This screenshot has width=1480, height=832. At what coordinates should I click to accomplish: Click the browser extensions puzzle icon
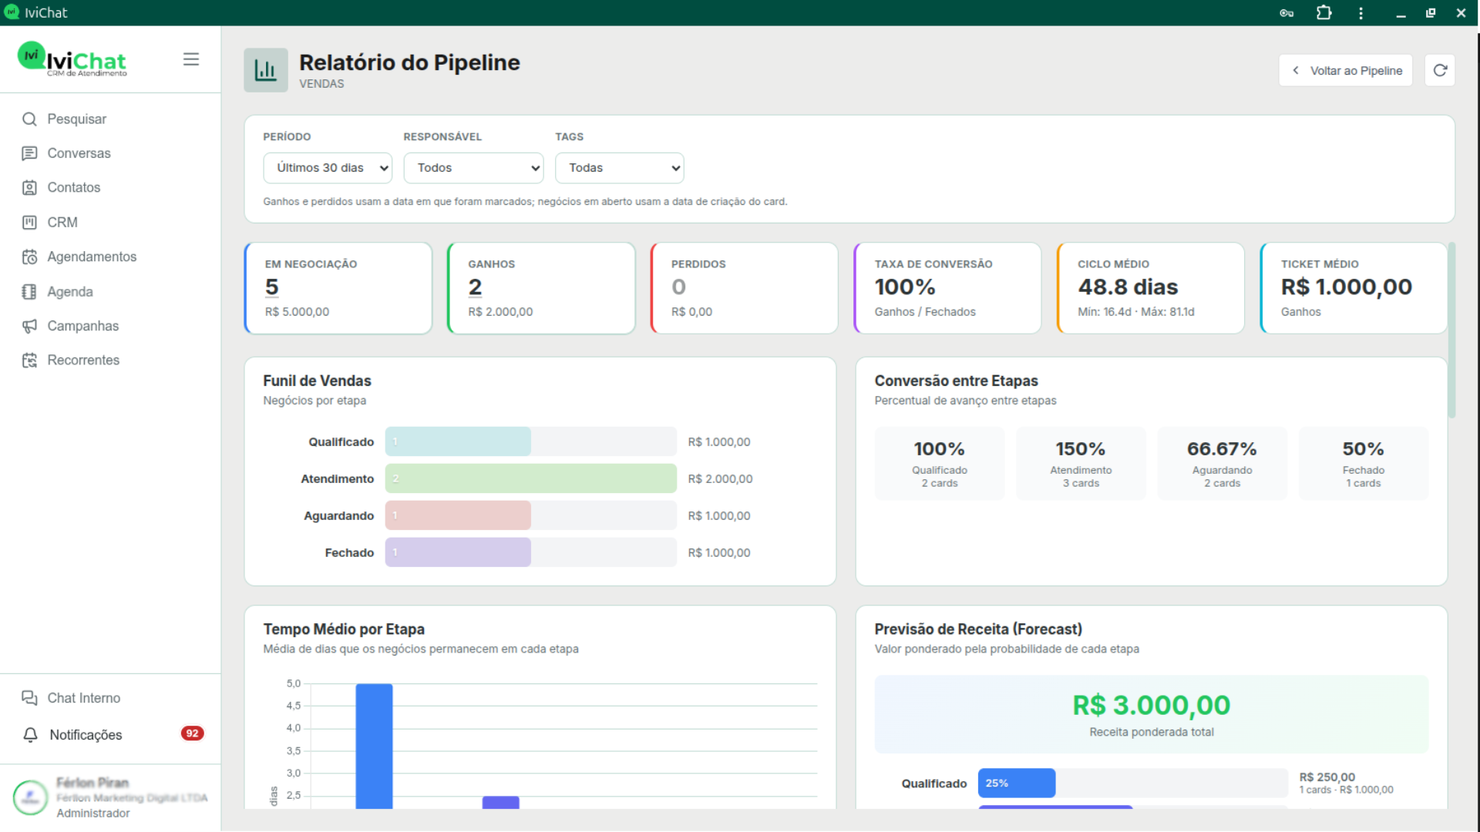point(1324,12)
